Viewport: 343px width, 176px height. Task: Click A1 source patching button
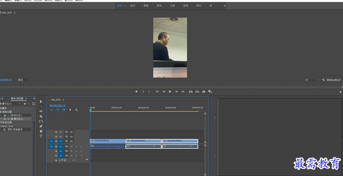point(52,147)
